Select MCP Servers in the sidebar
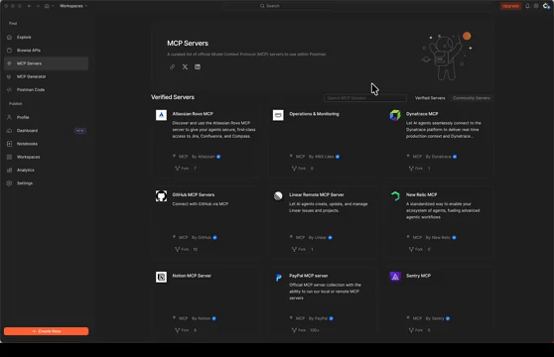The height and width of the screenshot is (357, 554). click(47, 63)
